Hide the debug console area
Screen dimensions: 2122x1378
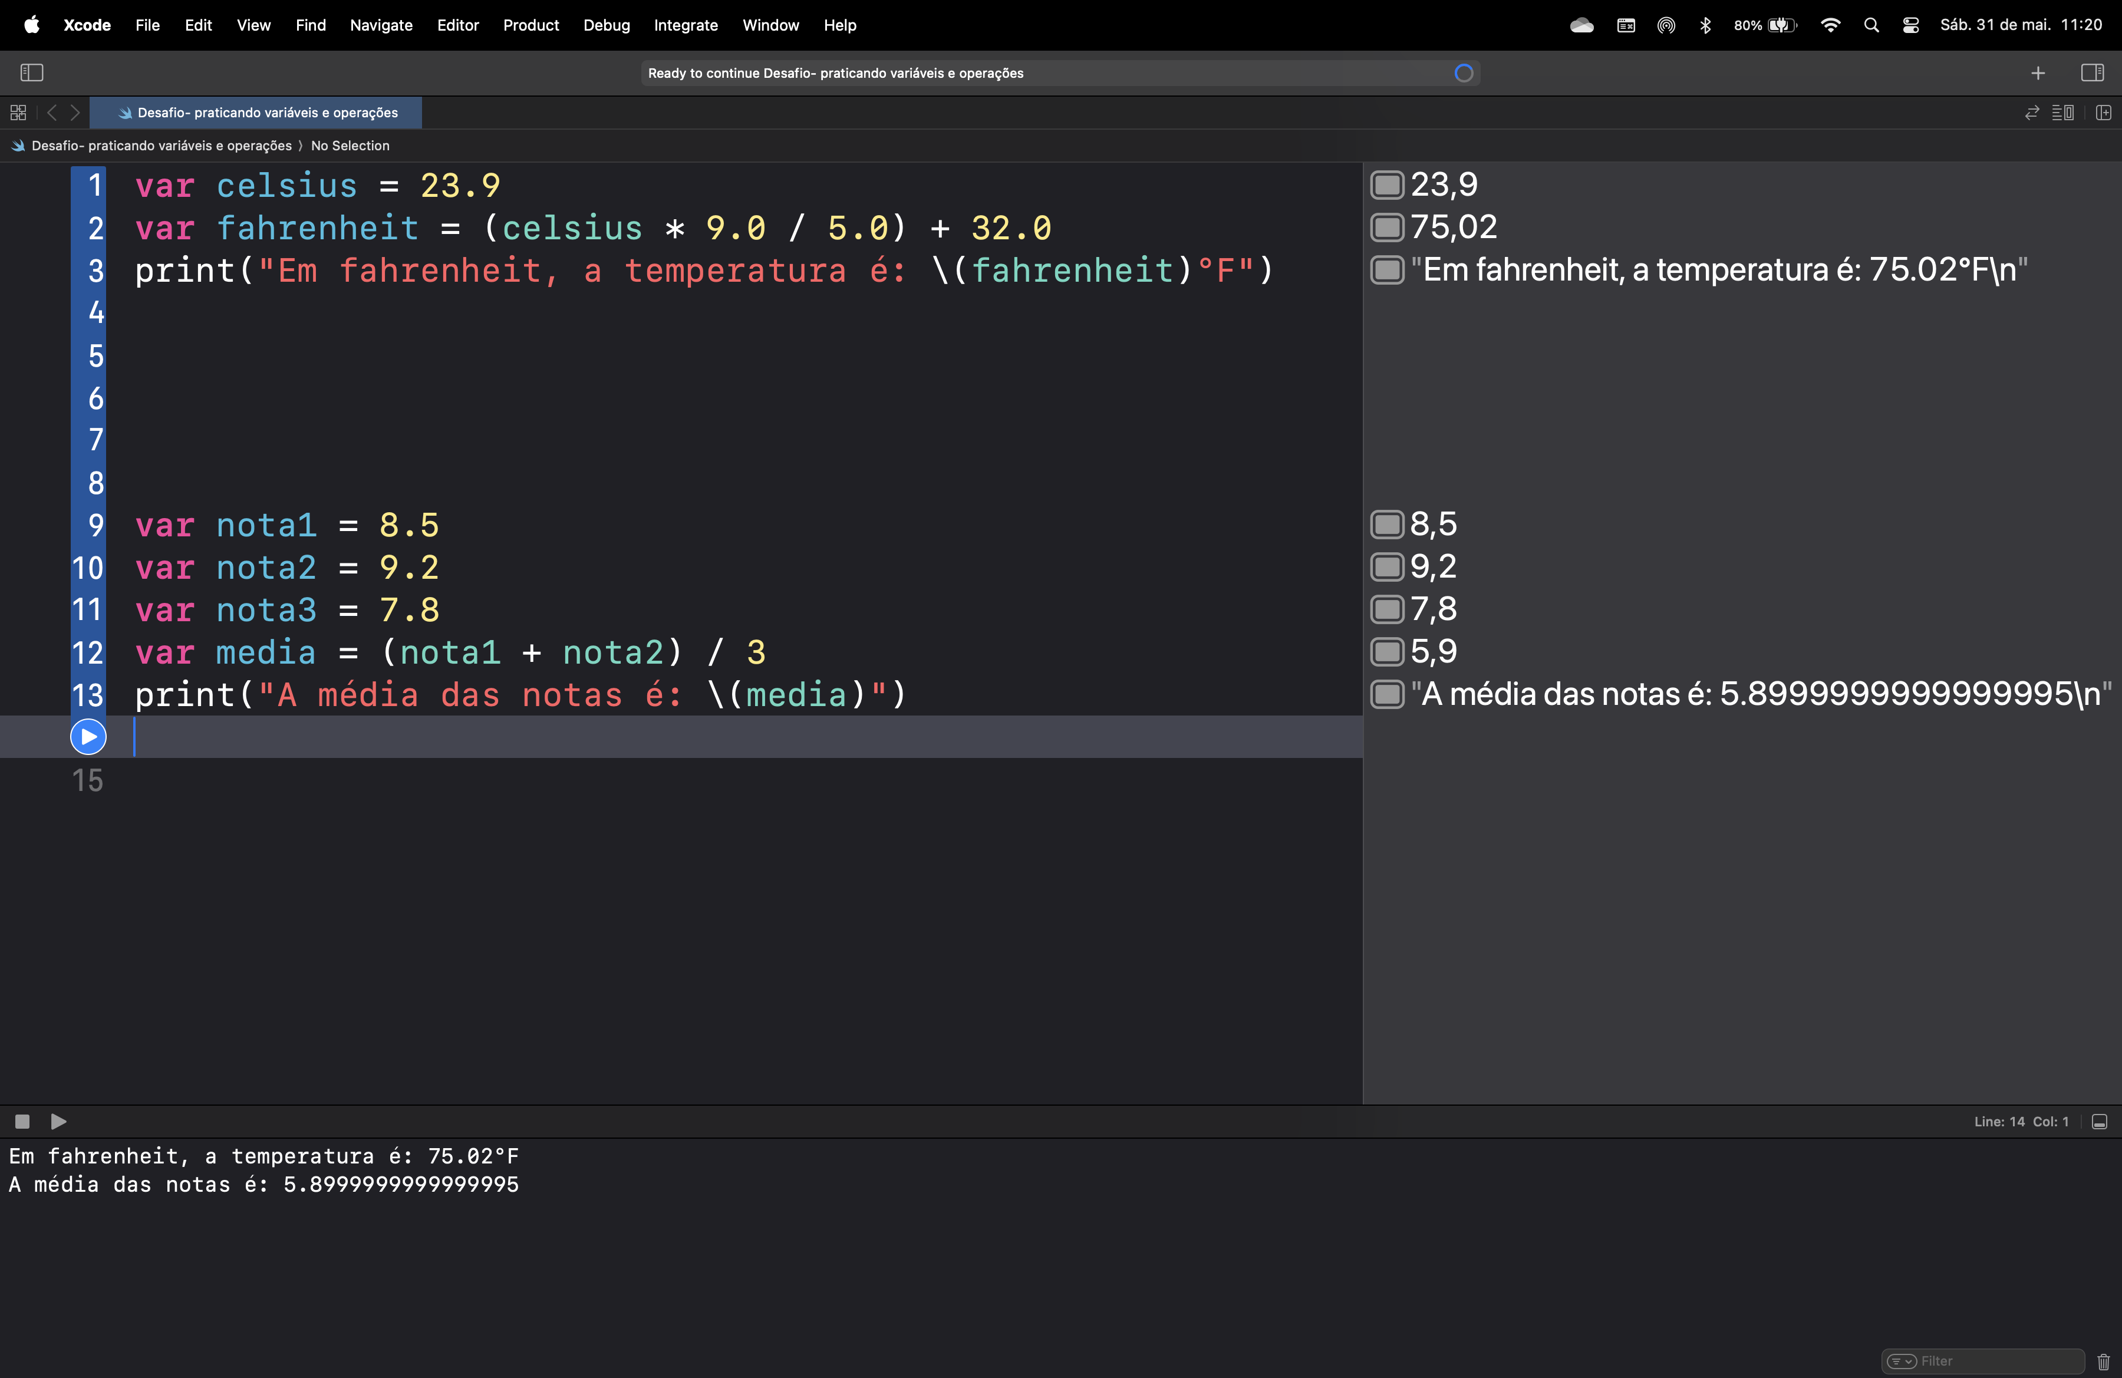pos(2100,1121)
